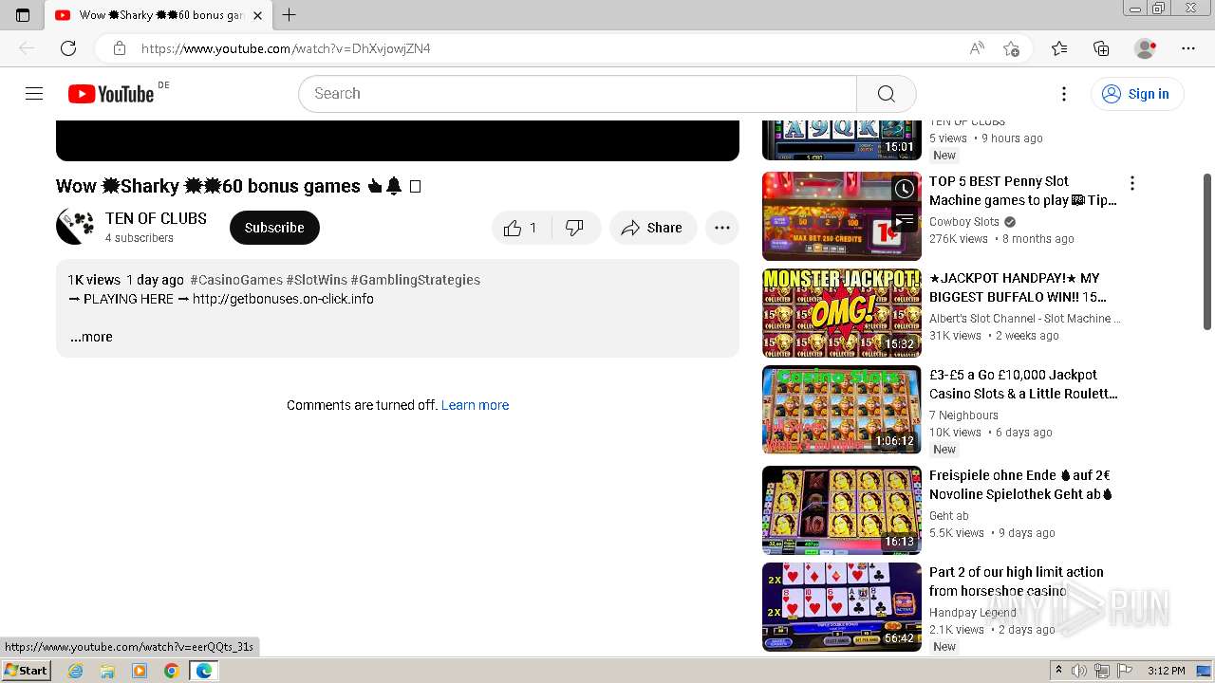Screen dimensions: 1215x683
Task: Open £10,000 Jackpot Casino Slots thumbnail
Action: point(842,410)
